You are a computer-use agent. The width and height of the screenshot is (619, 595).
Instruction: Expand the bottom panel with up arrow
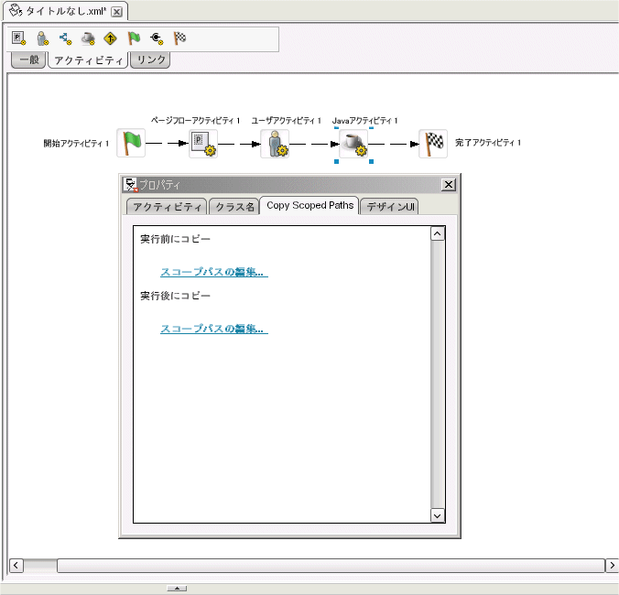pos(177,589)
